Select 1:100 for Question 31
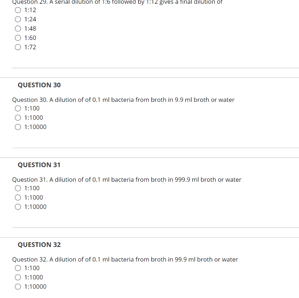 coord(18,188)
